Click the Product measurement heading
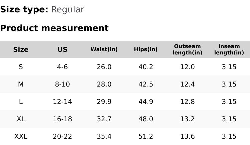Screen dimensions: 250x145 54,28
